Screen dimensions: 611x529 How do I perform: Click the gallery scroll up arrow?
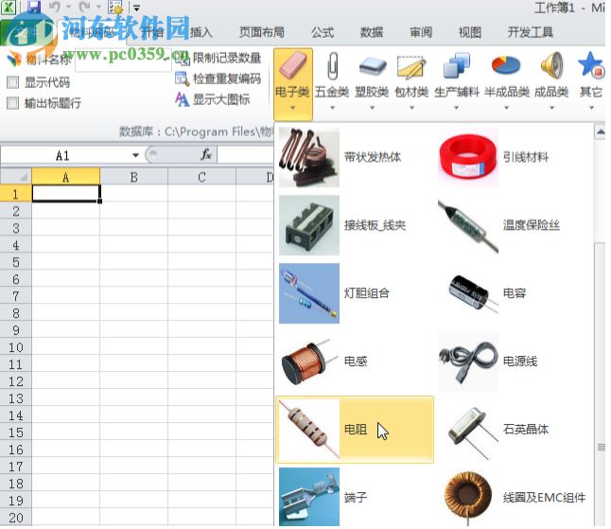(x=600, y=132)
